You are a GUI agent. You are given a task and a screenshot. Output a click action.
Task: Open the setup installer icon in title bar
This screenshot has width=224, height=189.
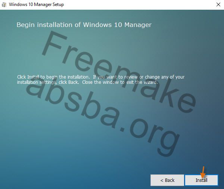(4, 5)
